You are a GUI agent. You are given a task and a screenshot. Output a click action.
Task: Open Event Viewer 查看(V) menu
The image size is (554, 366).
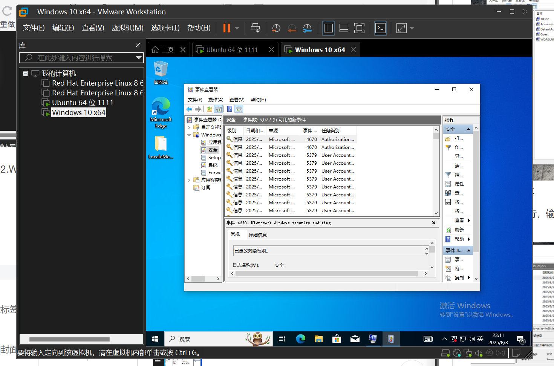click(237, 100)
